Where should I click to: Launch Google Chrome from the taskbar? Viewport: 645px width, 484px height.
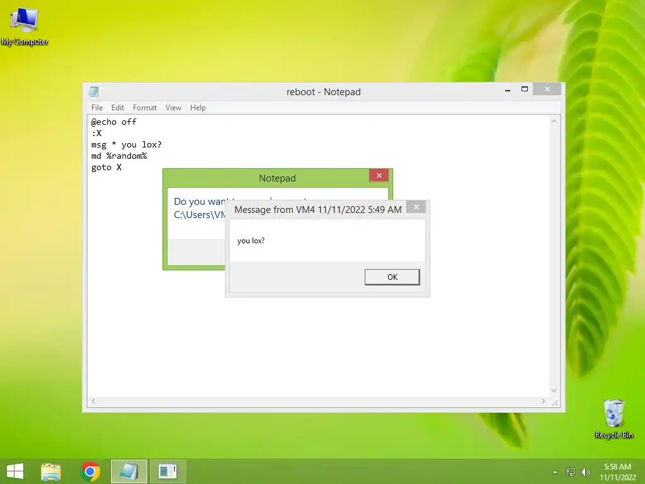90,471
